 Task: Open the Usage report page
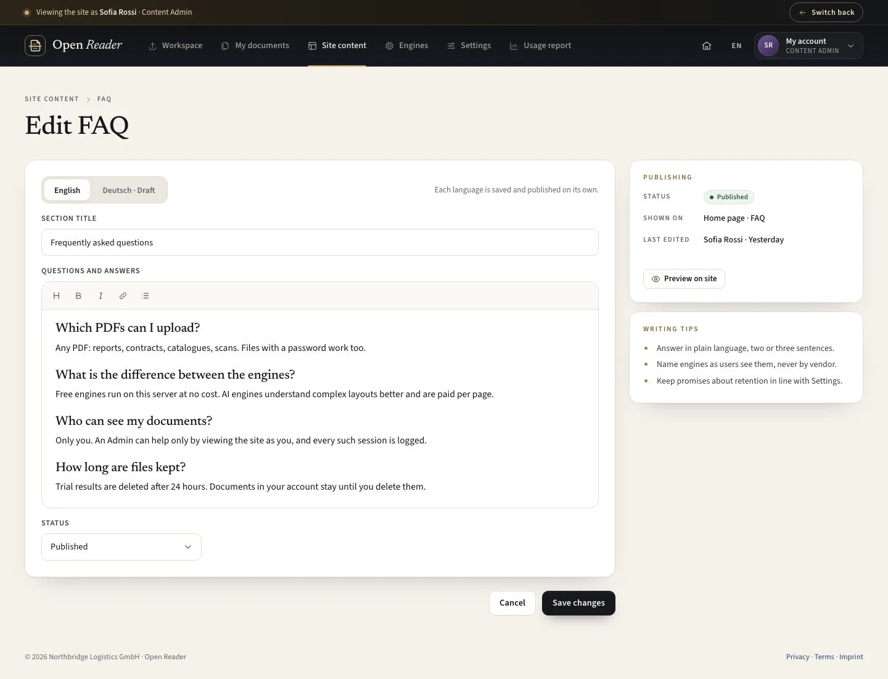[x=540, y=46]
